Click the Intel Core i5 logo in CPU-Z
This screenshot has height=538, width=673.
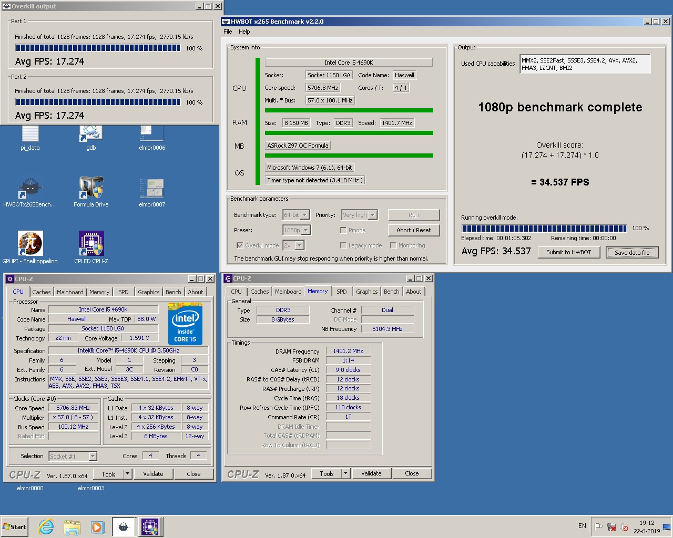pyautogui.click(x=185, y=324)
